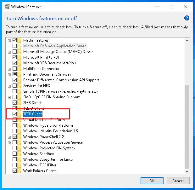Image resolution: width=195 pixels, height=190 pixels.
Task: Expand the Windows PowerShell 2.0 node
Action: [9, 137]
